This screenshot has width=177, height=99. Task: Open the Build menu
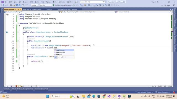click(31, 2)
